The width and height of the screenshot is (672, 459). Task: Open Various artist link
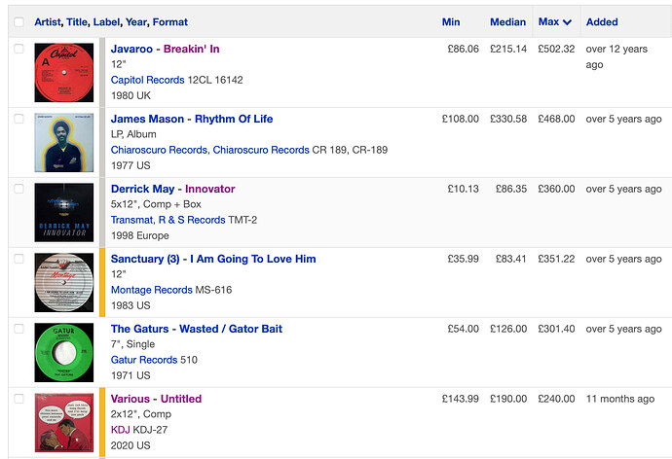click(131, 399)
